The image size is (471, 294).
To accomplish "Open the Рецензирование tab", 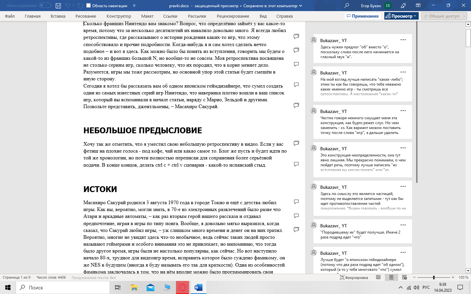I will tap(233, 16).
